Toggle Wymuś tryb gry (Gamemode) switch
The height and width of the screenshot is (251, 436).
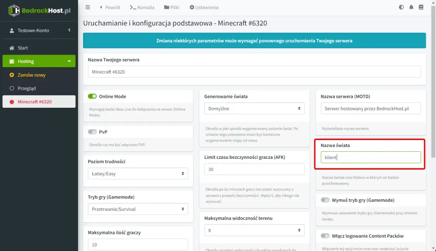point(325,200)
